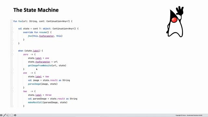208x117 pixels.
Task: Click the "when (state.label)" line
Action: (31, 51)
